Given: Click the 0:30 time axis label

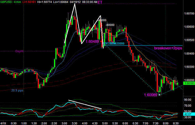Looking at the screenshot, I should coord(14,123).
